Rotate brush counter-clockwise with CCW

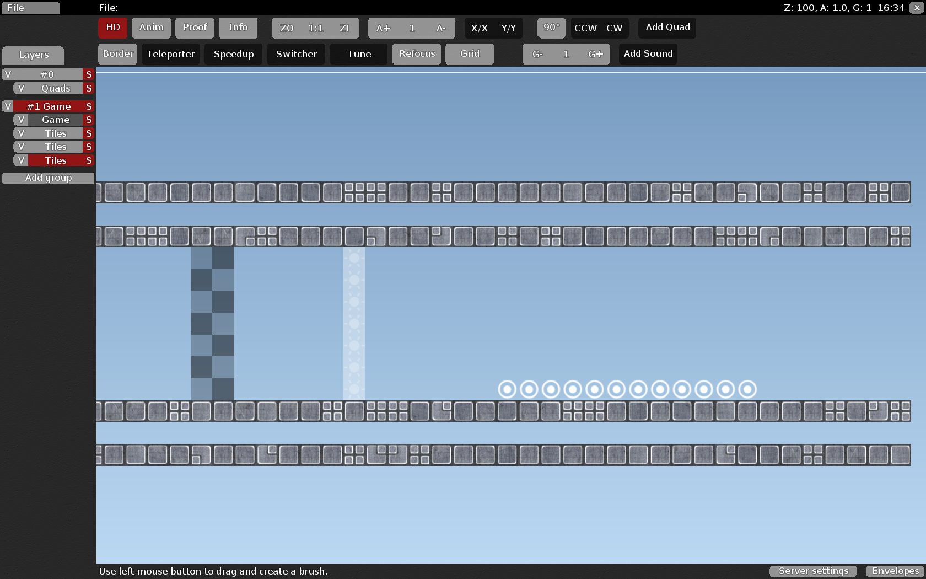(585, 28)
